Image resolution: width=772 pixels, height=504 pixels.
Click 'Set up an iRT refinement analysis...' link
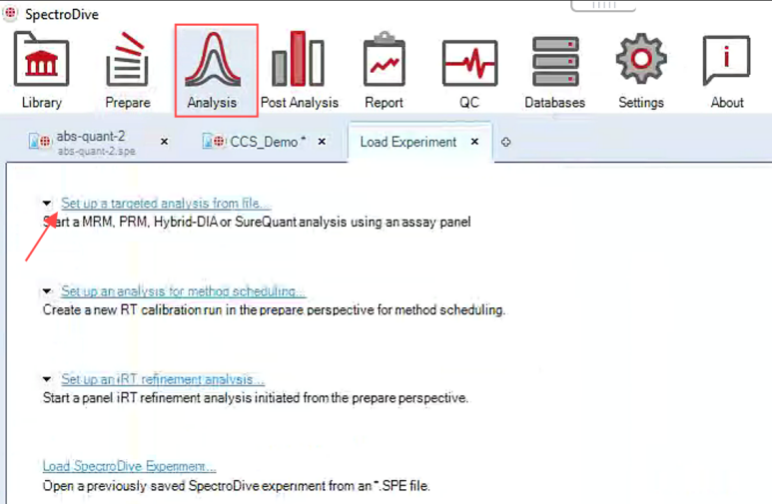(163, 379)
